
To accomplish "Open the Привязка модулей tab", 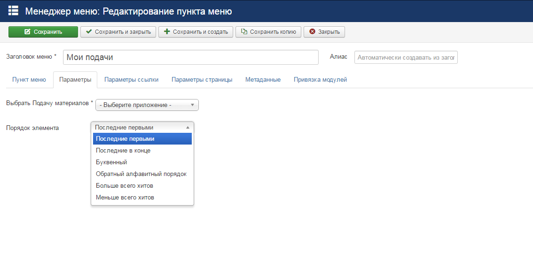I will click(x=320, y=80).
